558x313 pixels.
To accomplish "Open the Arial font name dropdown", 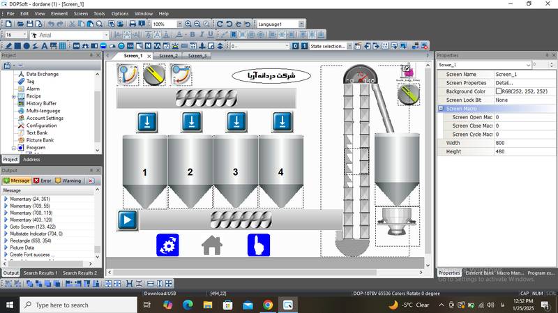I will pyautogui.click(x=107, y=35).
